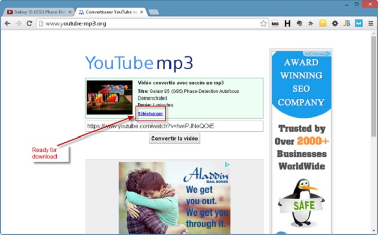Image resolution: width=378 pixels, height=235 pixels.
Task: Click the browser forward arrow
Action: pos(19,24)
